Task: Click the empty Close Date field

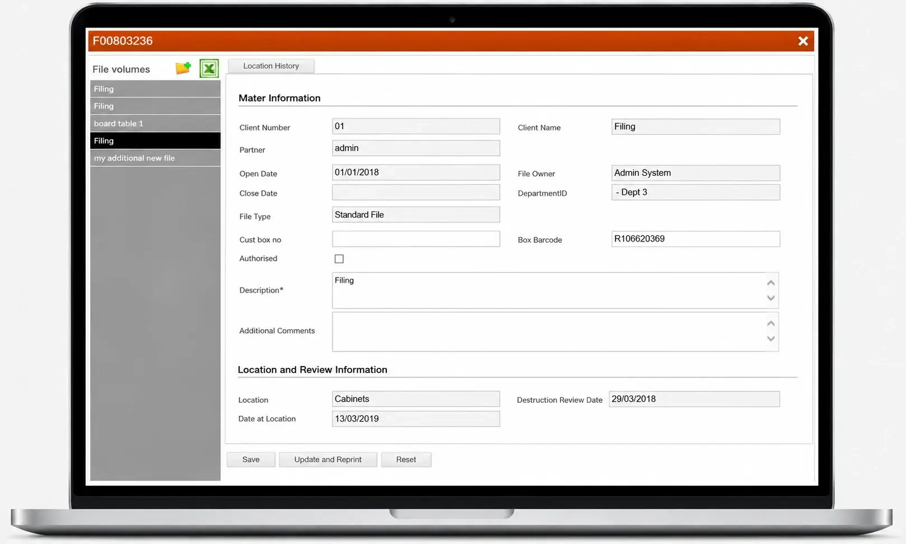Action: 416,193
